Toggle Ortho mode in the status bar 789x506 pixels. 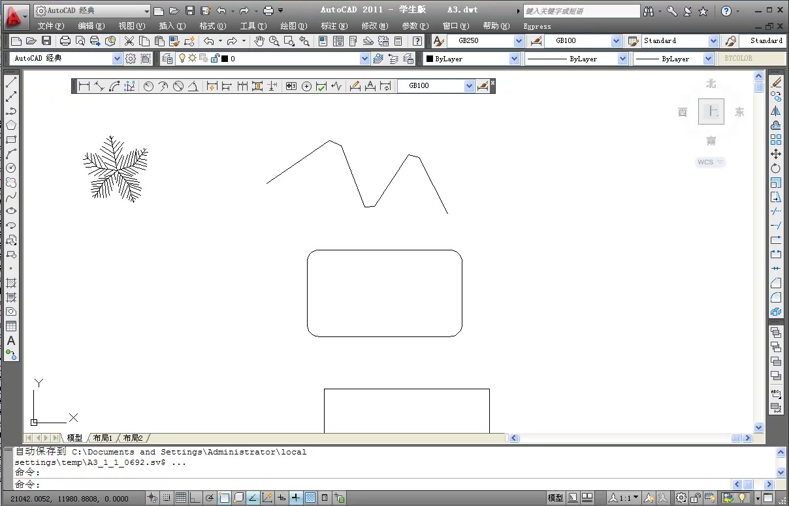pos(195,498)
